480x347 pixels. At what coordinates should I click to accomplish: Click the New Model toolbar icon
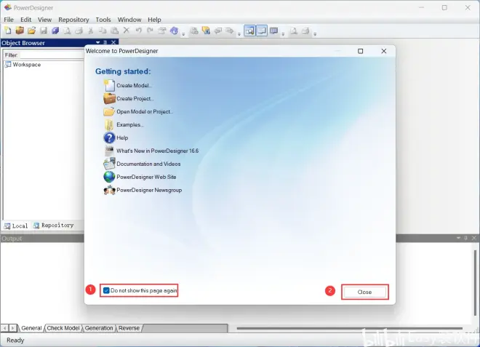8,31
